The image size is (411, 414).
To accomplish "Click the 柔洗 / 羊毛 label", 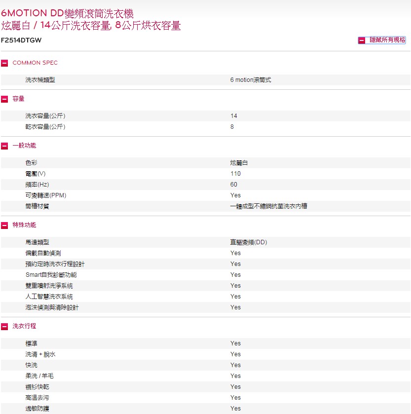I will click(x=39, y=376).
